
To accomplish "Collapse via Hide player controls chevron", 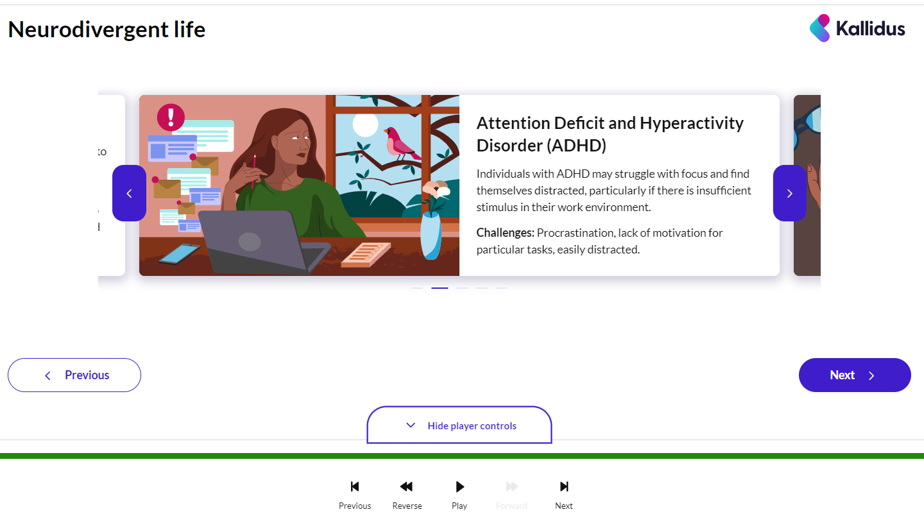I will (411, 425).
